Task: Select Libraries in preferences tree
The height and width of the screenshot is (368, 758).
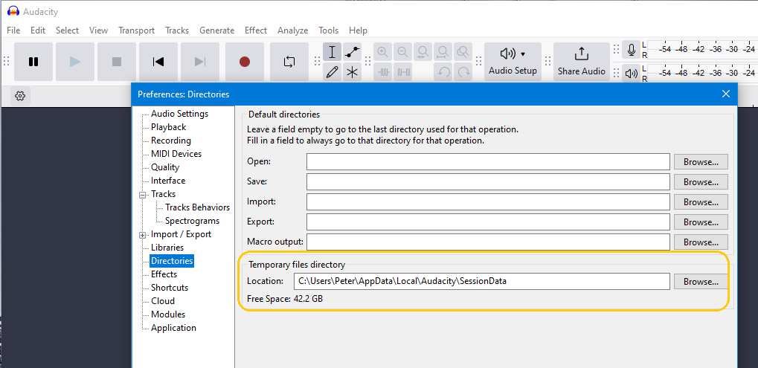Action: click(167, 248)
